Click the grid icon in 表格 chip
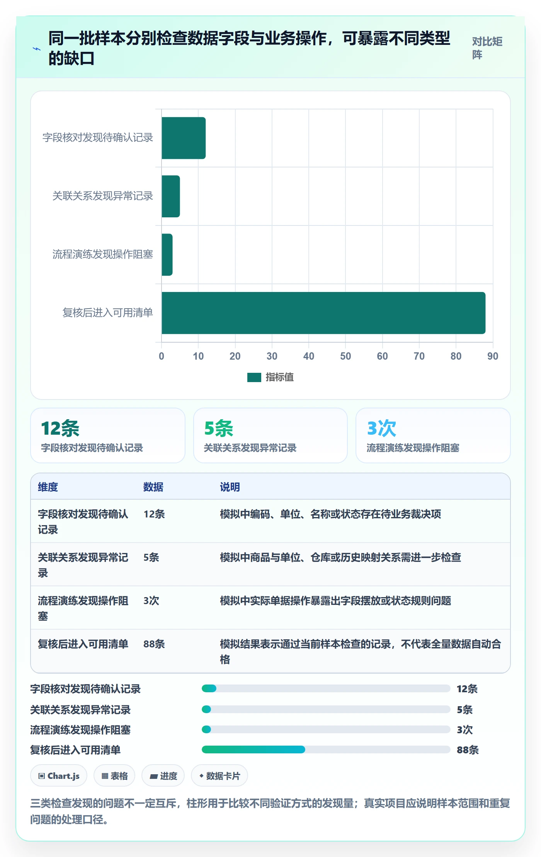Screen dimensions: 541x857 105,776
